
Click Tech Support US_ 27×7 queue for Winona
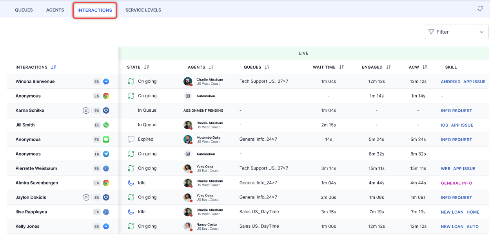(264, 82)
